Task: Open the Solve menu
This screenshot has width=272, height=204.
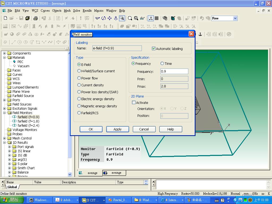Action: click(76, 11)
